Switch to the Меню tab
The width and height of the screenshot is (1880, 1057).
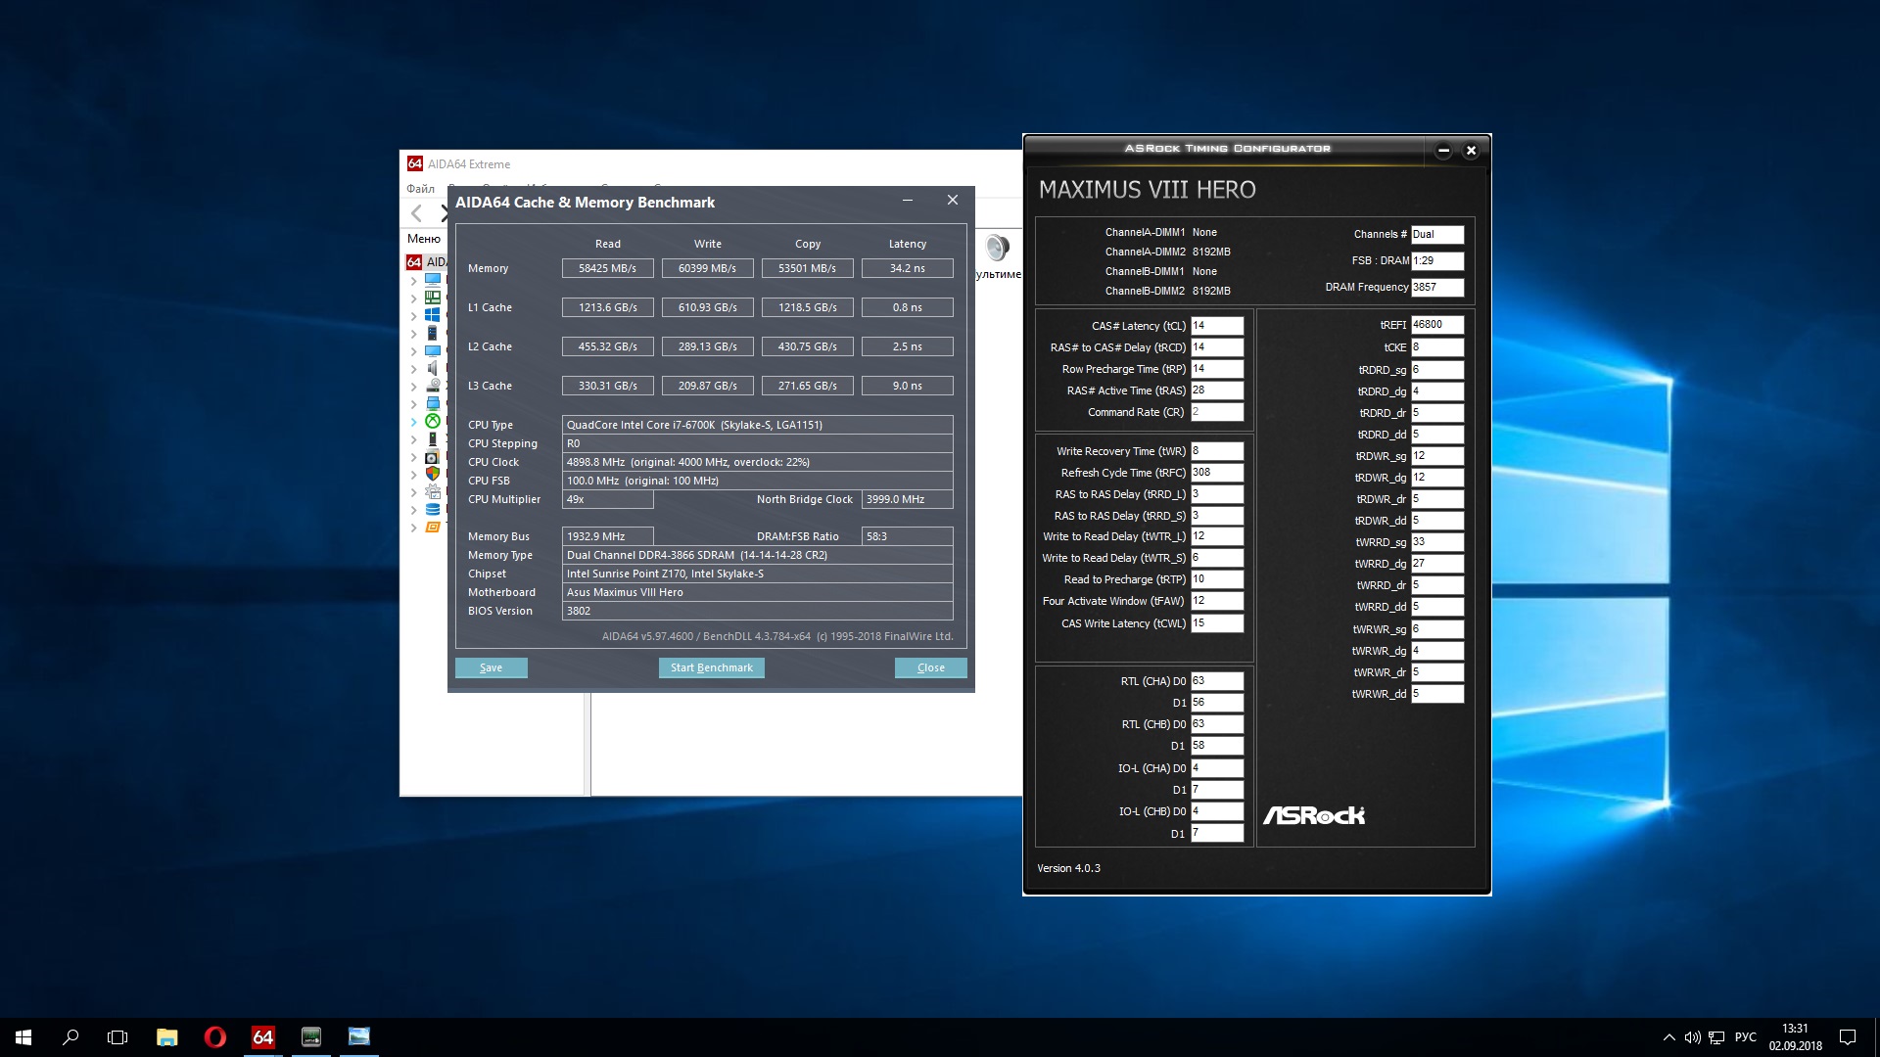pos(423,238)
